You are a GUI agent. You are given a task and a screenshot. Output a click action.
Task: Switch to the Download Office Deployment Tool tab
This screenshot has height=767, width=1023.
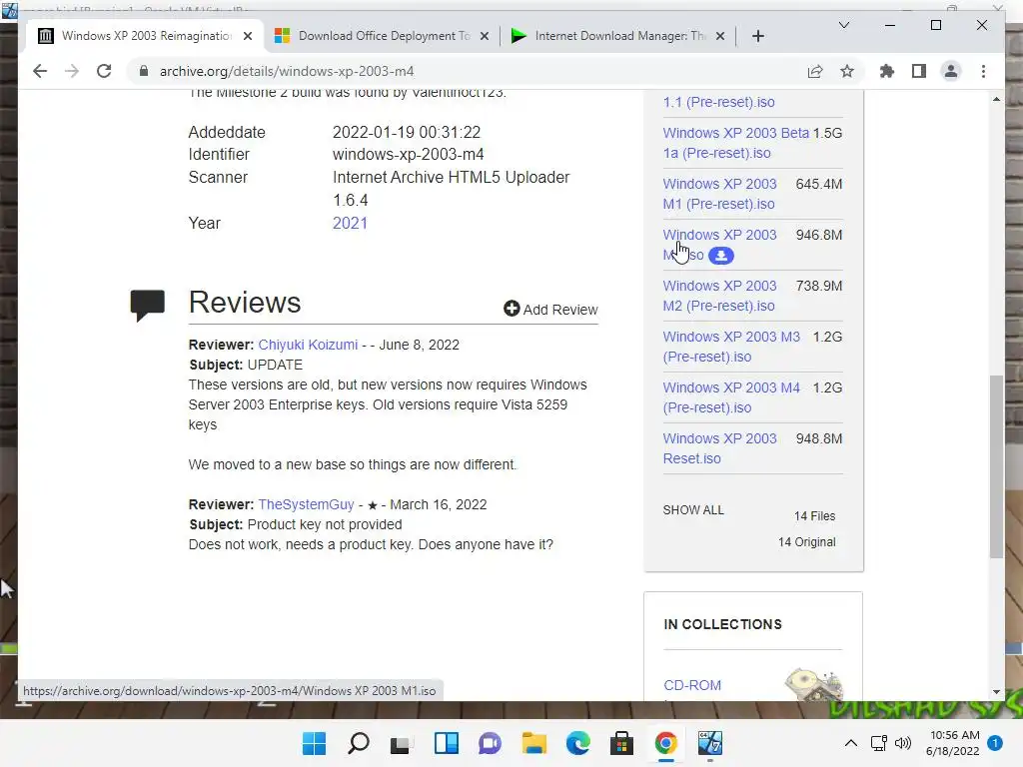(x=383, y=36)
